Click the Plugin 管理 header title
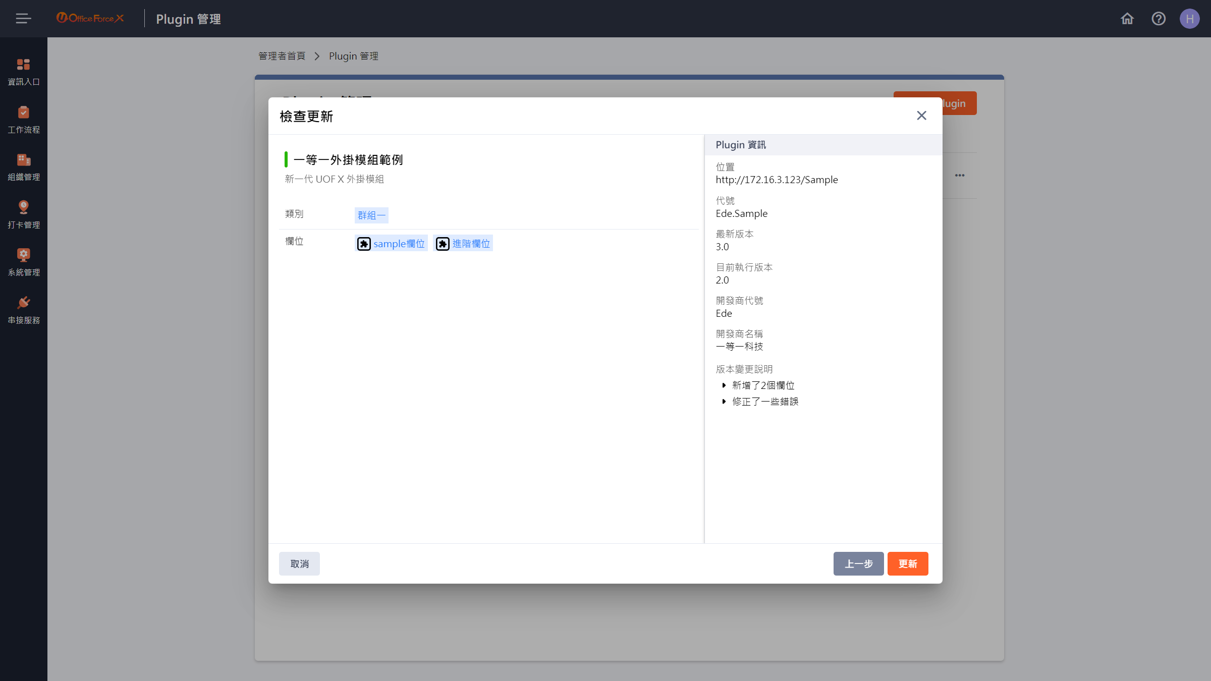The height and width of the screenshot is (681, 1211). pyautogui.click(x=188, y=19)
